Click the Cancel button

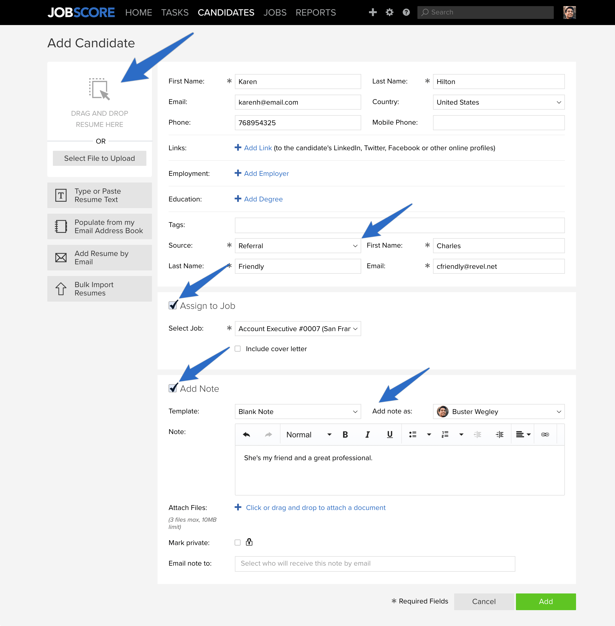(x=484, y=602)
